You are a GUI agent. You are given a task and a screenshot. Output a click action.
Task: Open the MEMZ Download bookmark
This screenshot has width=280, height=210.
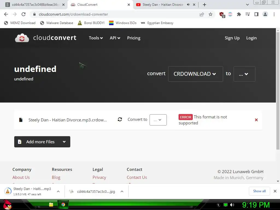(x=20, y=23)
